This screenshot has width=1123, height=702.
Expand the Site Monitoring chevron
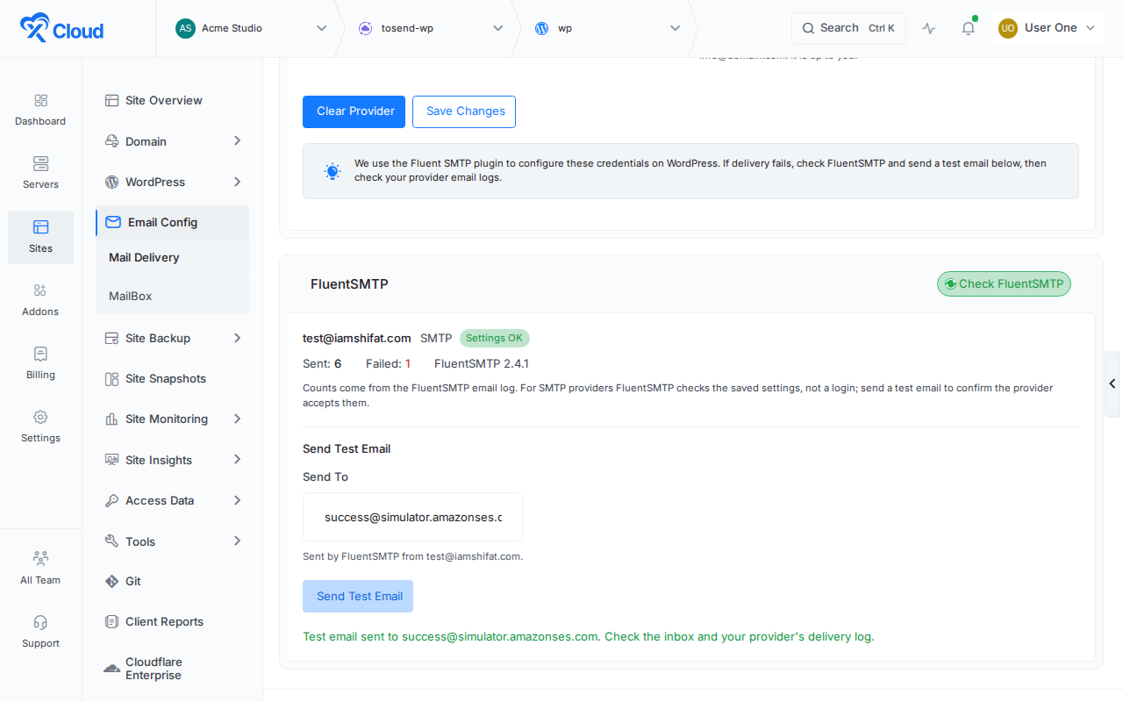[237, 419]
